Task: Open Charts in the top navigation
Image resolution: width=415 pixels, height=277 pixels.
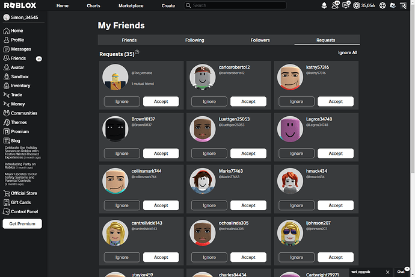Action: coord(93,5)
